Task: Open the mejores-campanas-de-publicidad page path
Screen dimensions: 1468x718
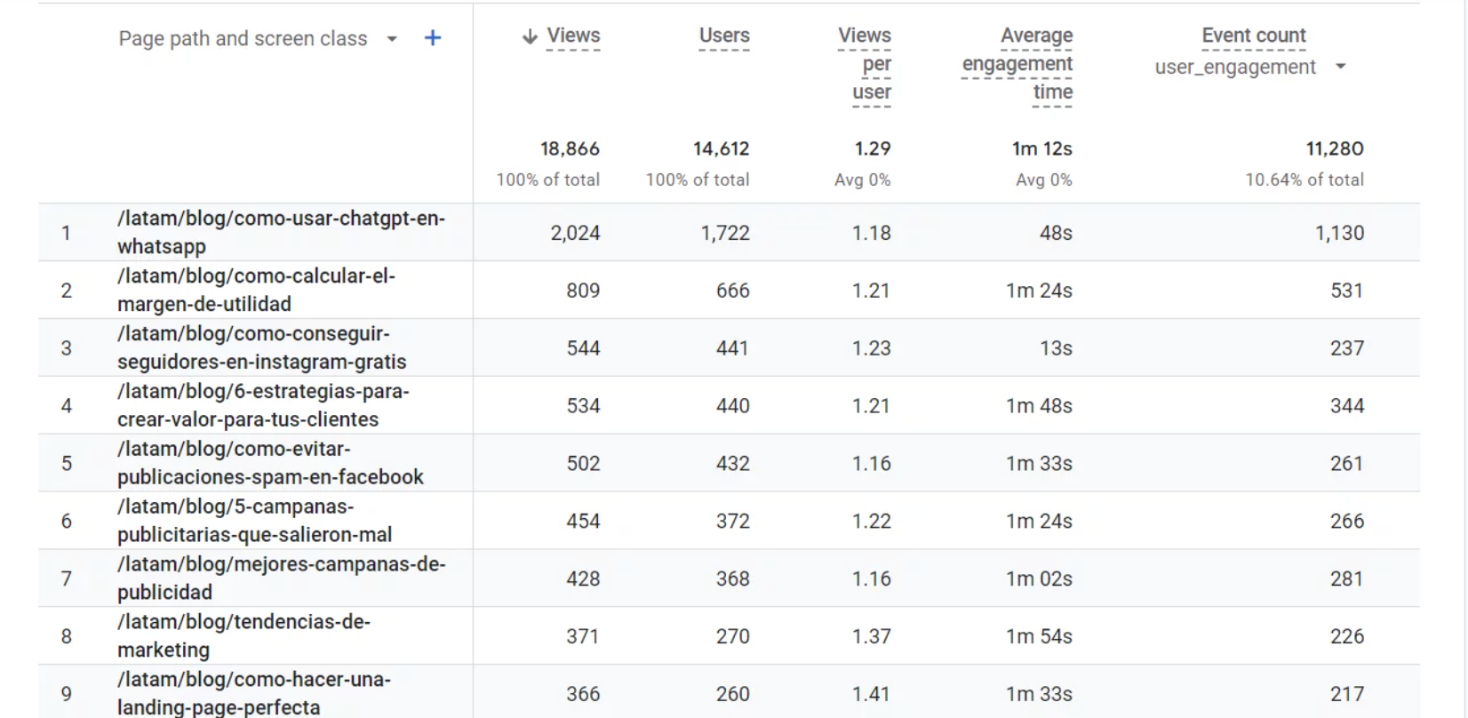Action: tap(281, 578)
